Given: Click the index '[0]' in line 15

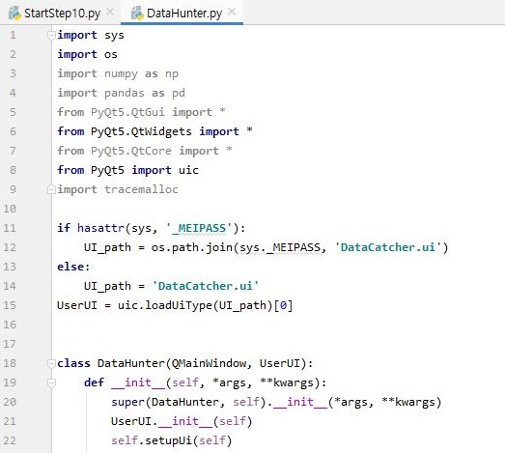Looking at the screenshot, I should [284, 305].
